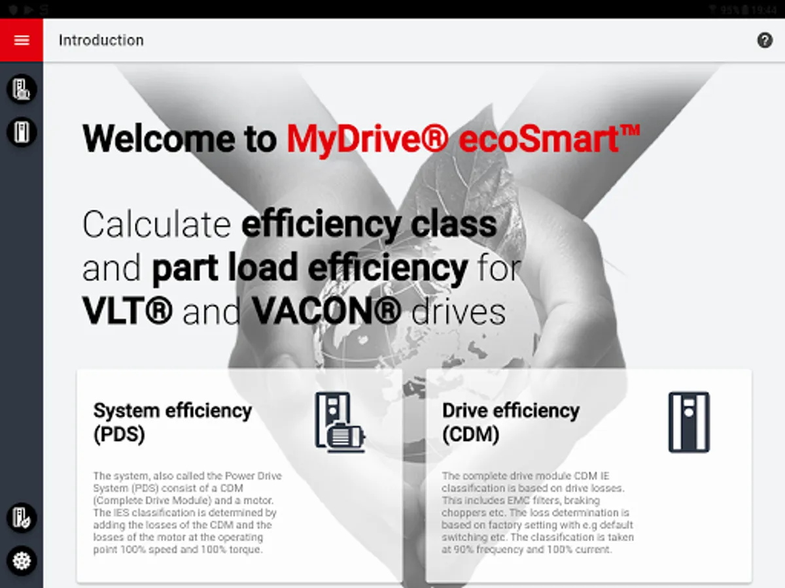
Task: Click the 'VLT® and VACON® drives' line
Action: click(294, 312)
